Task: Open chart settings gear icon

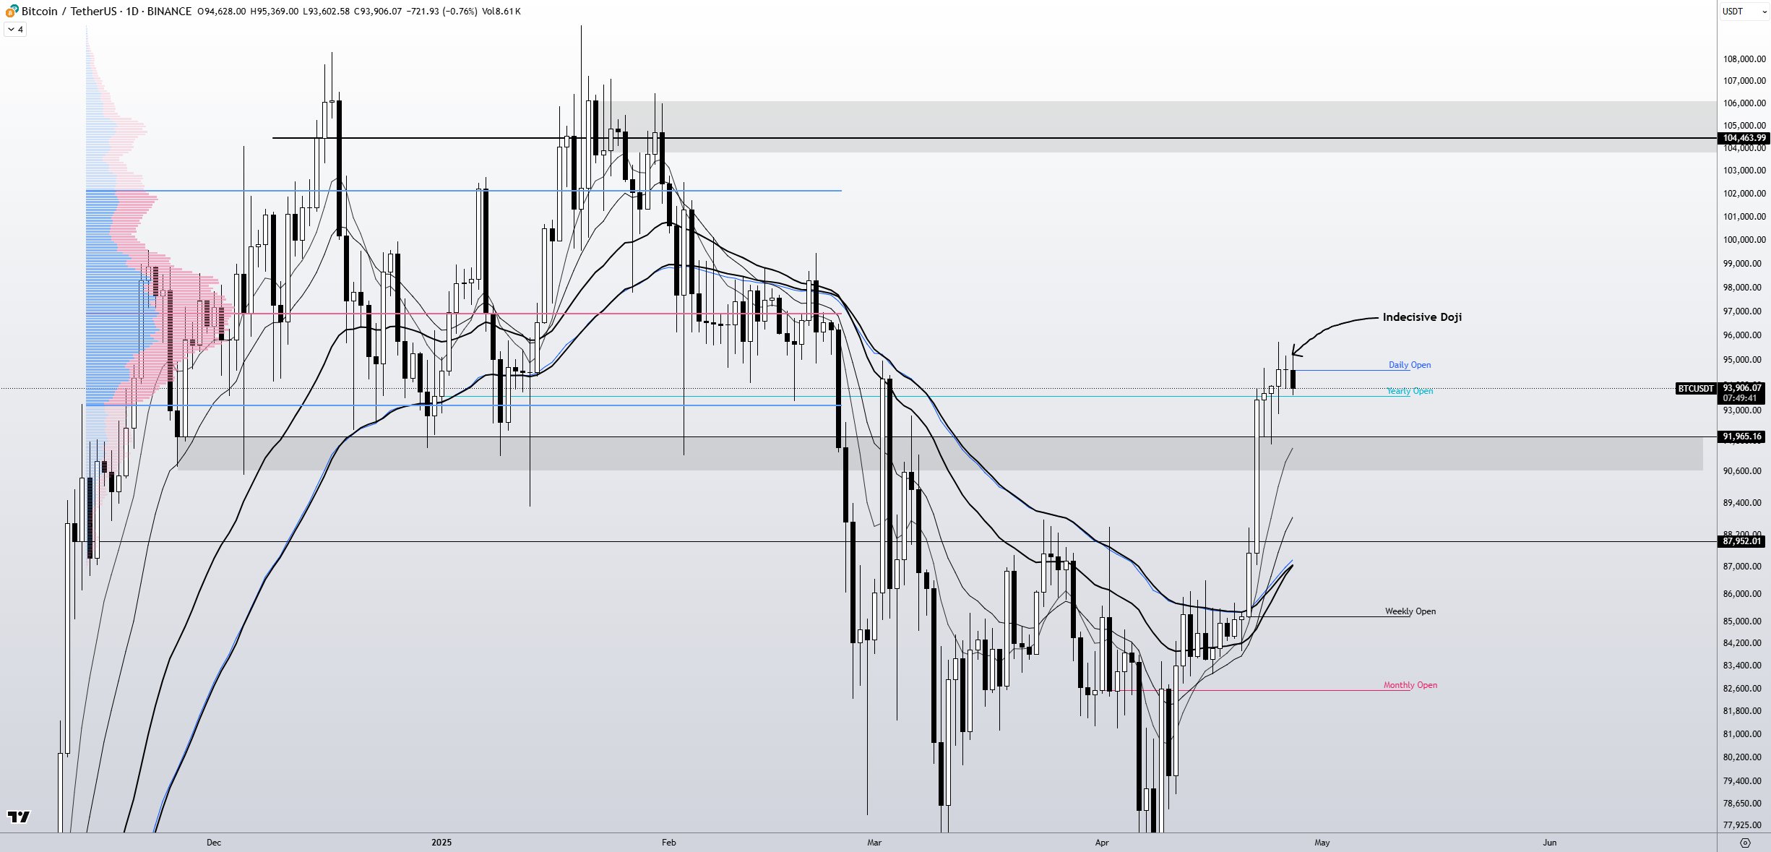Action: (1745, 843)
